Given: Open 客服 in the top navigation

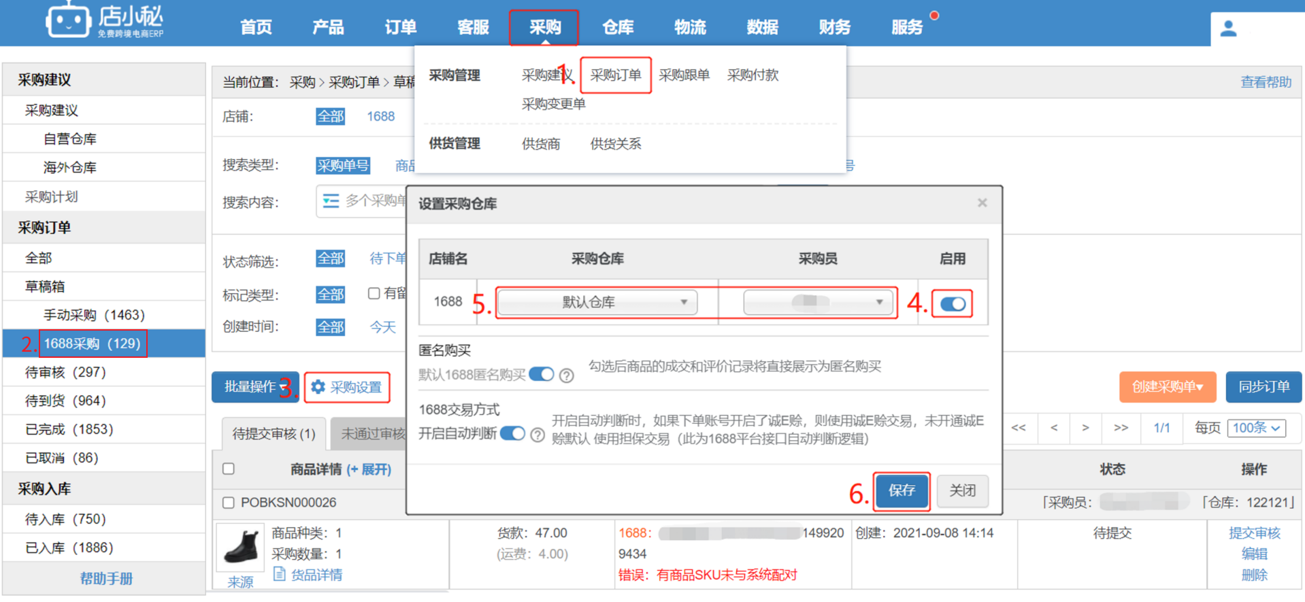Looking at the screenshot, I should pos(473,27).
